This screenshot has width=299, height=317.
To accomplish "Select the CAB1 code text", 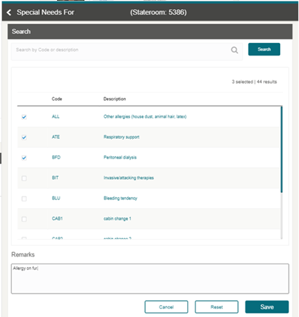I will (x=57, y=218).
